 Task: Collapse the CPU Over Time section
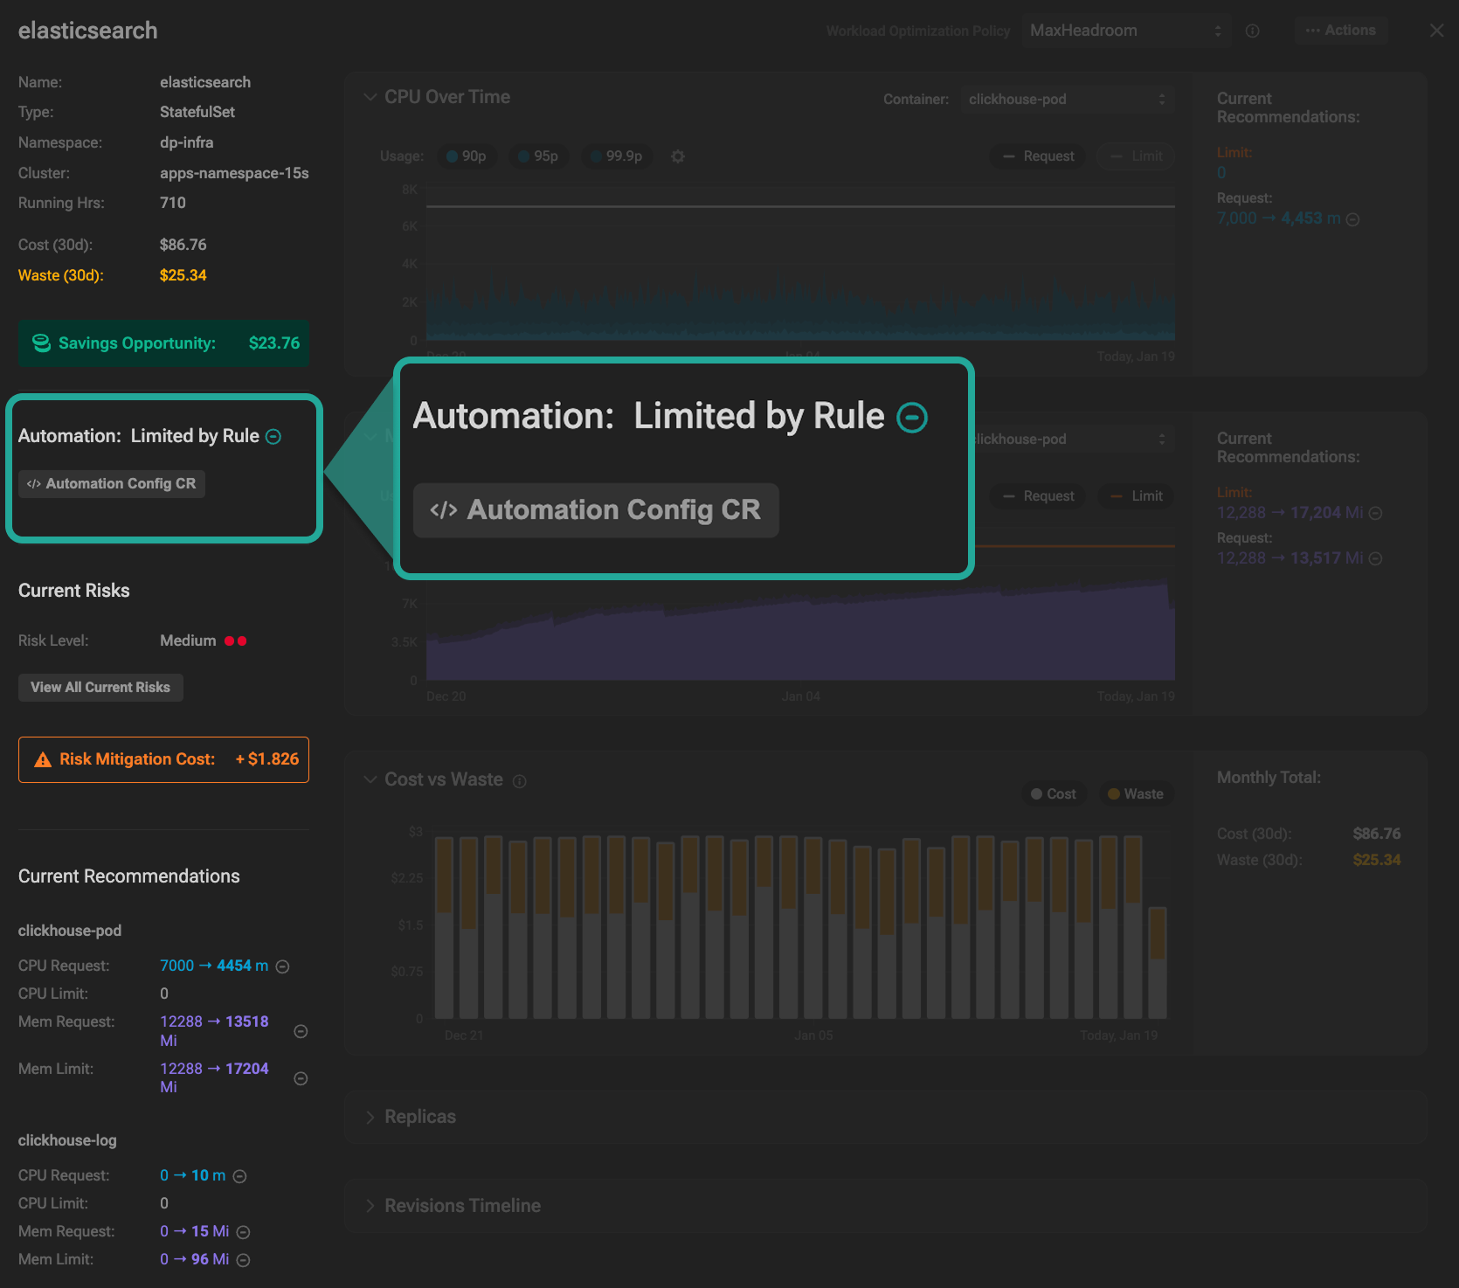(370, 97)
